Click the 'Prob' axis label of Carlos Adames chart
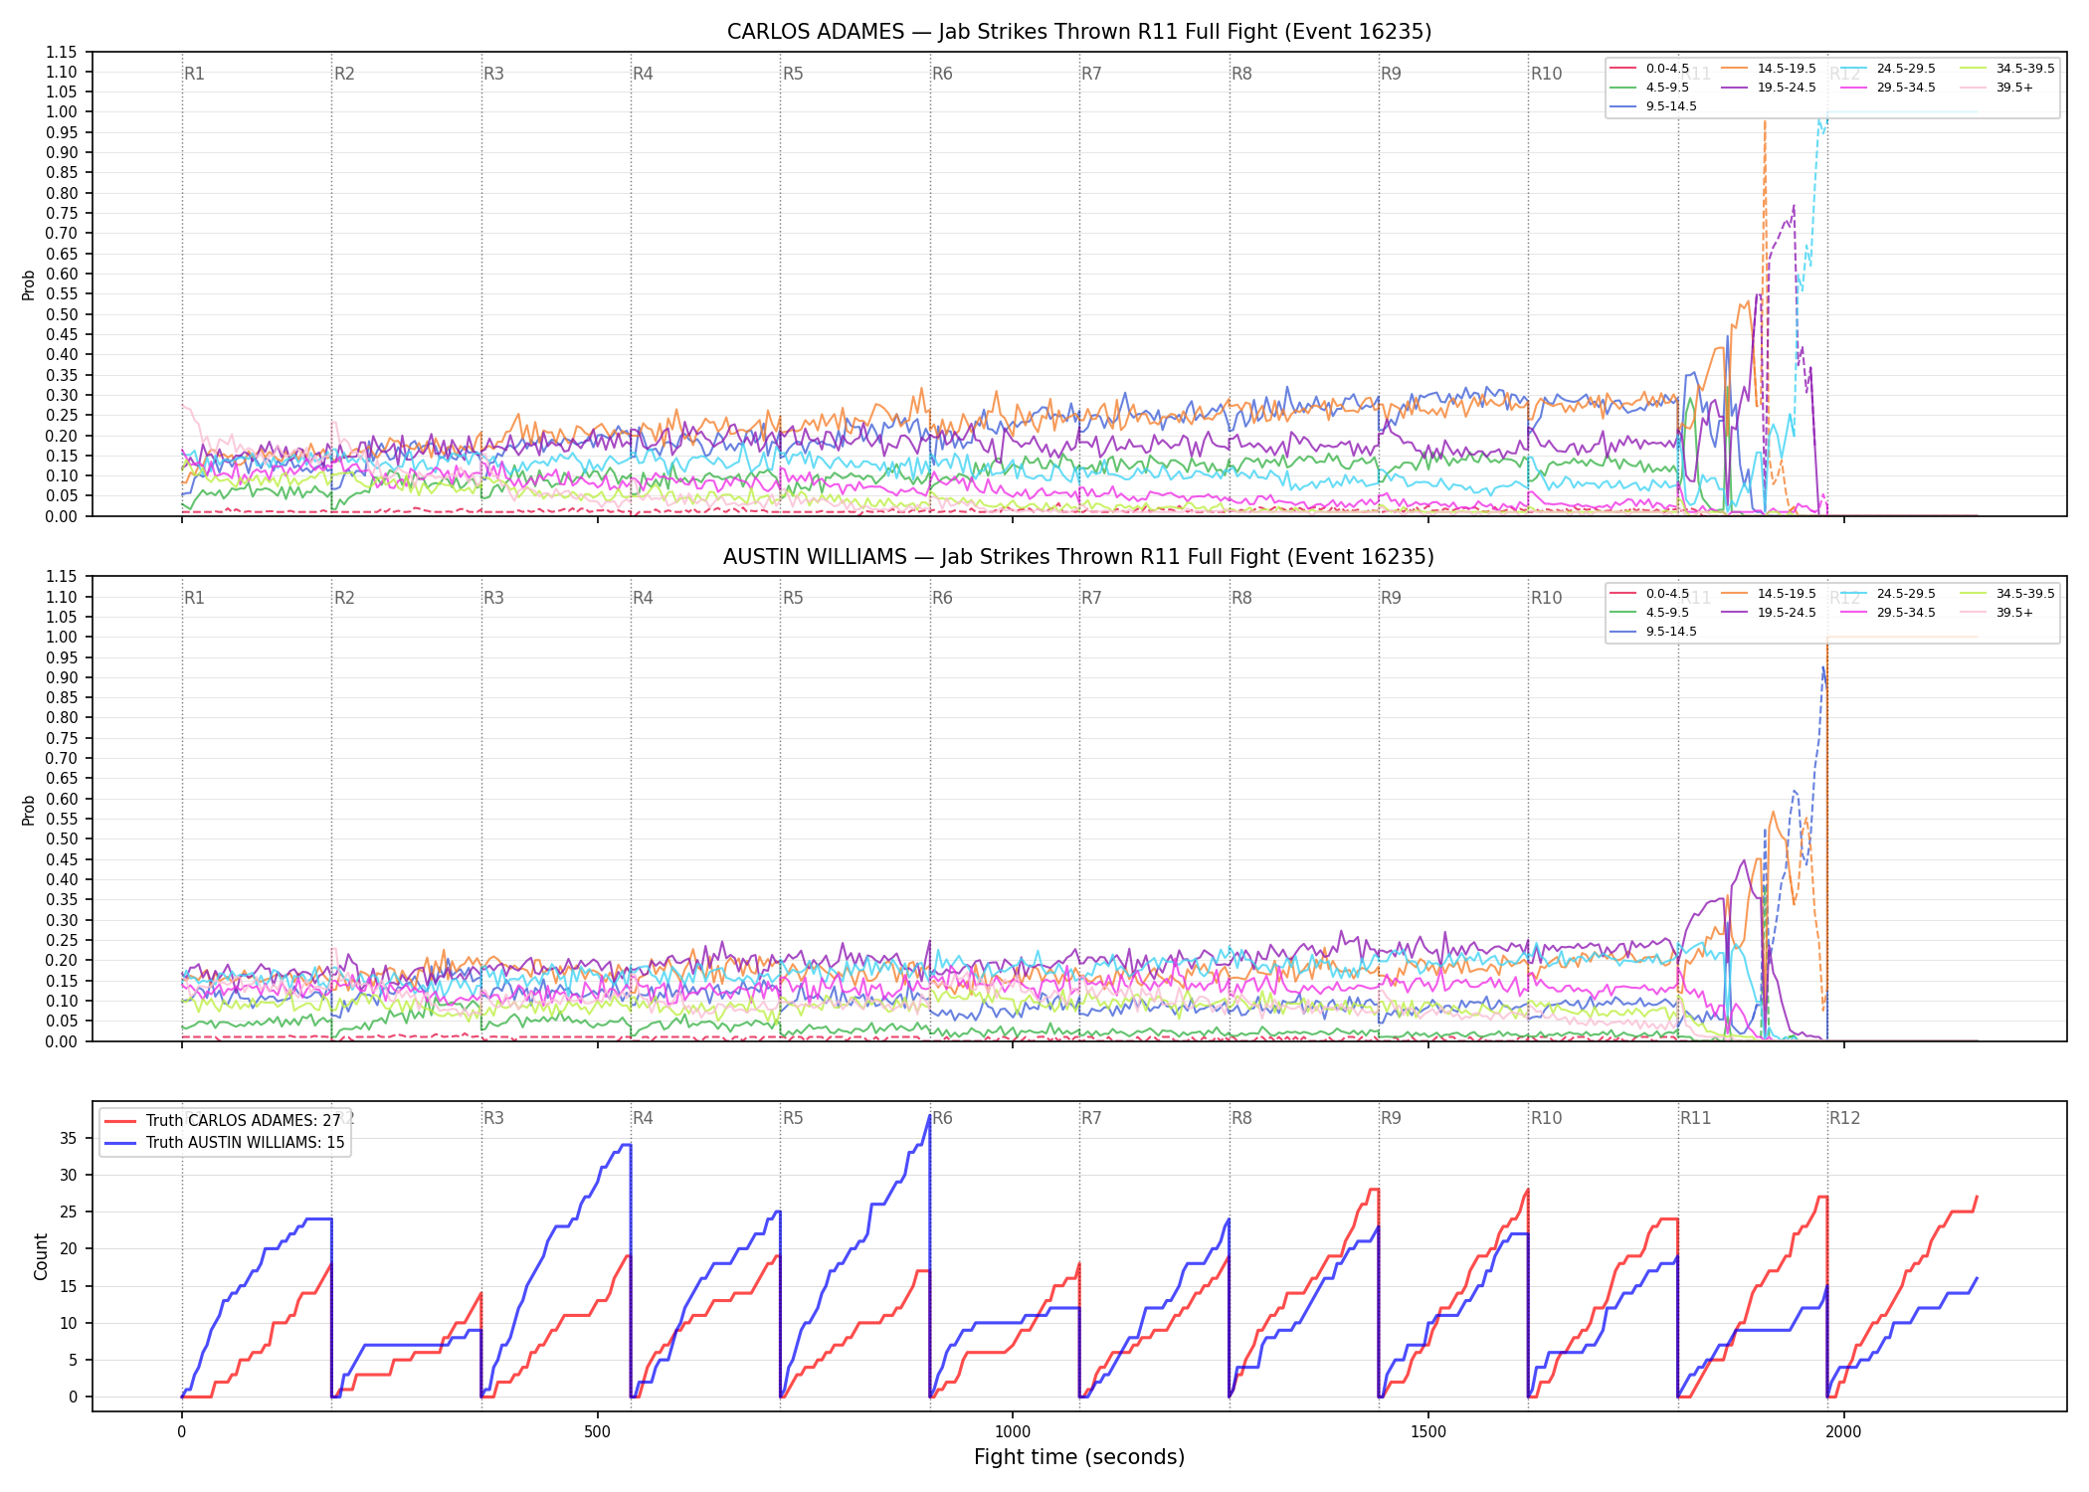This screenshot has height=1492, width=2089. [x=29, y=284]
